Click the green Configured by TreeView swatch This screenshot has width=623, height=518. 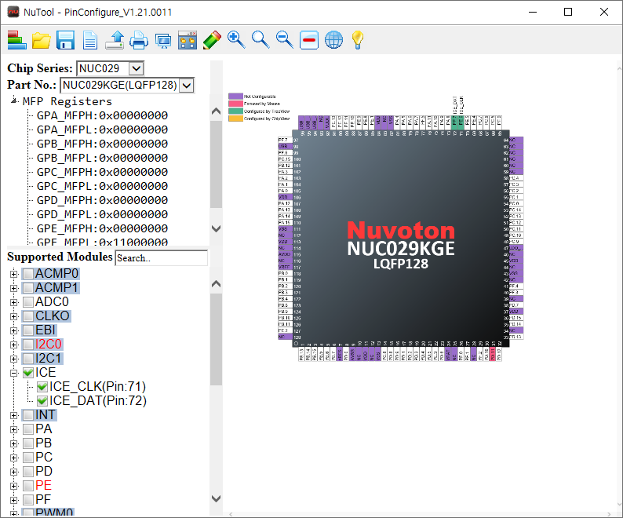click(x=235, y=111)
